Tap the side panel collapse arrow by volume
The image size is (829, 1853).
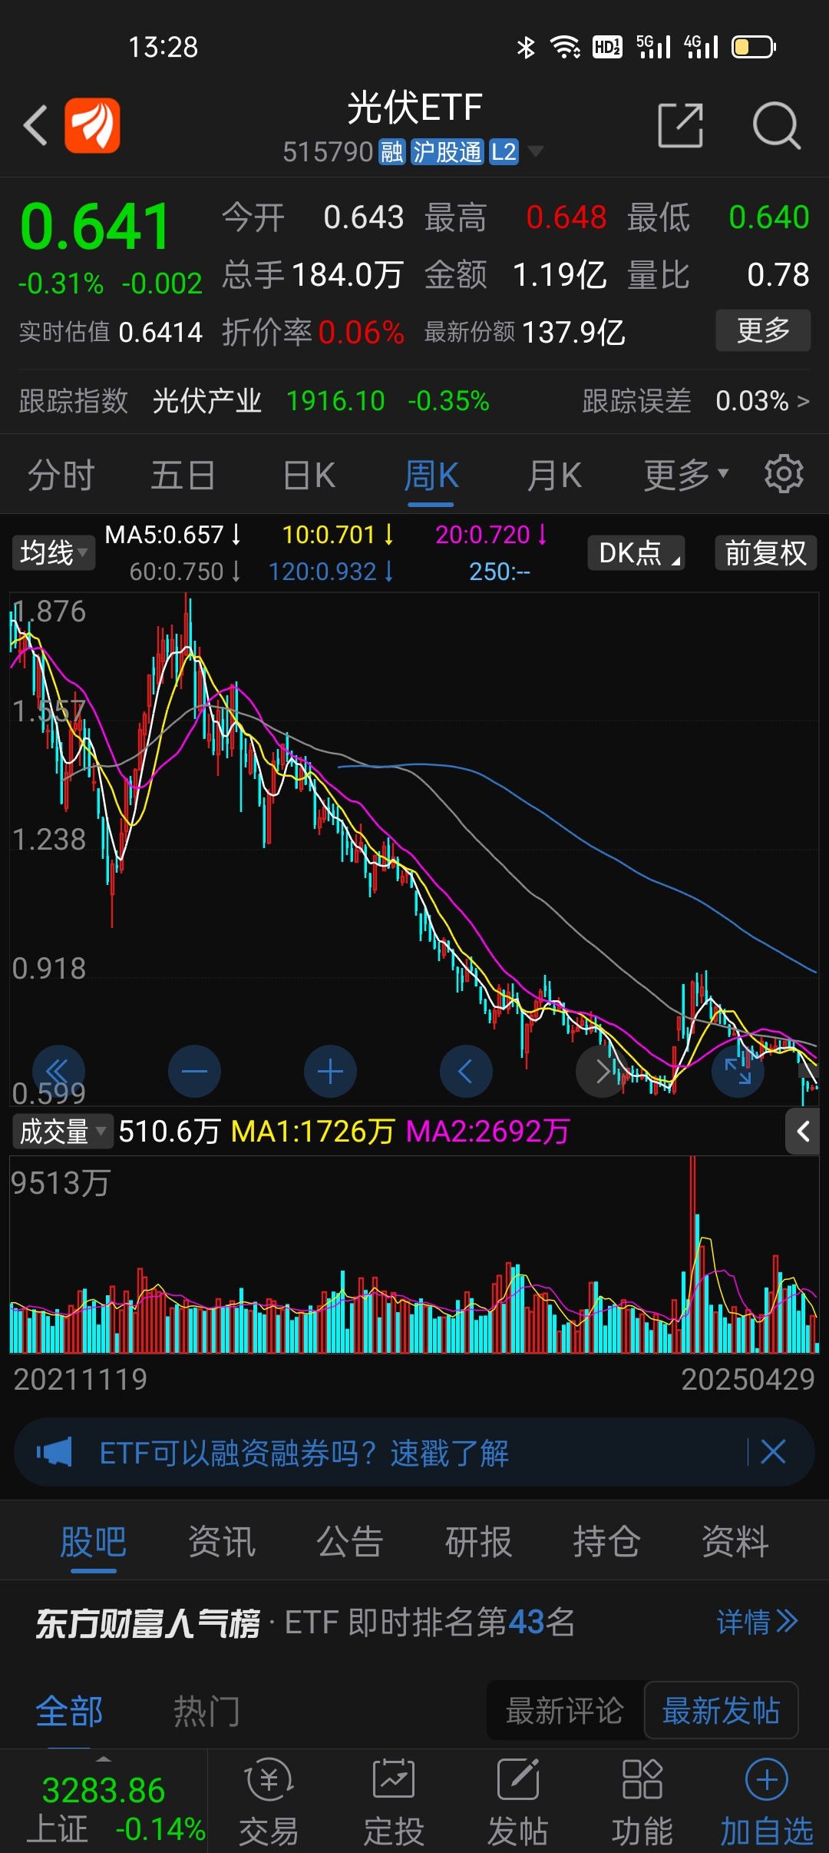click(803, 1131)
